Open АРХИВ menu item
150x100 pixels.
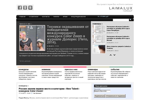(65, 17)
